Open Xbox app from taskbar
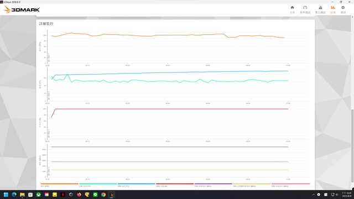This screenshot has height=199, width=354. click(x=39, y=195)
